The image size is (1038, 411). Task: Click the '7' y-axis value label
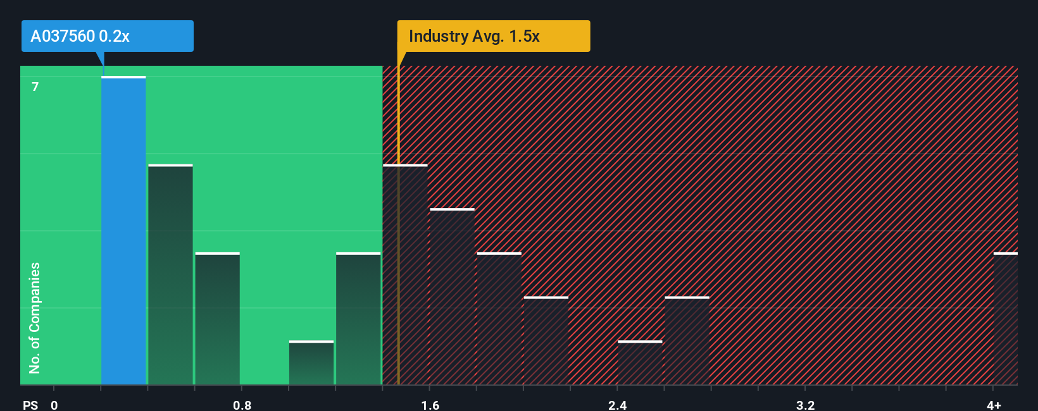pos(35,87)
